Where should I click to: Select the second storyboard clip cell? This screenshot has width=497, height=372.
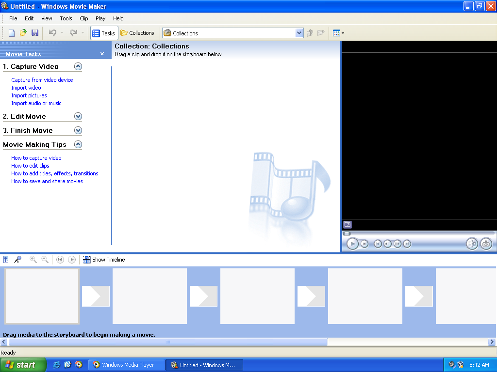(149, 296)
